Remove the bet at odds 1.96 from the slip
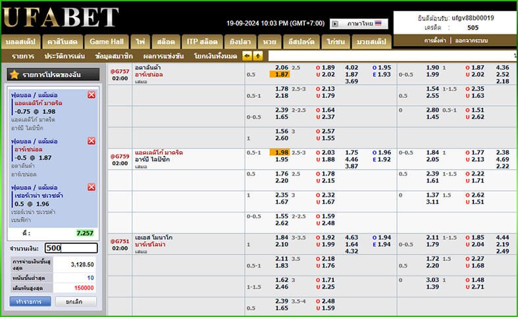The width and height of the screenshot is (518, 317). [91, 187]
